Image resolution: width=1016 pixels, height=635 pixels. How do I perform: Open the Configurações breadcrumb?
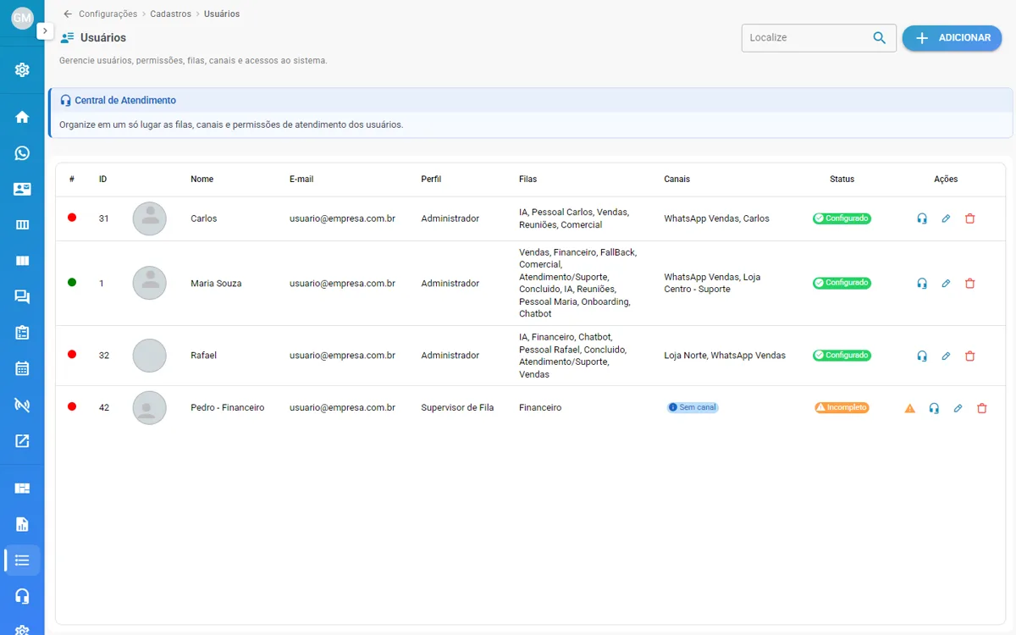pyautogui.click(x=108, y=14)
